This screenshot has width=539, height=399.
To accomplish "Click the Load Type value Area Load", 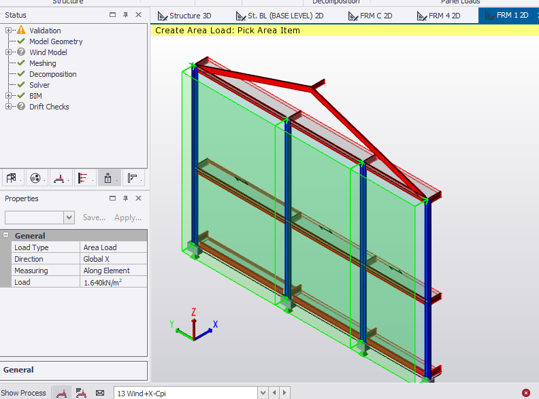I will click(114, 247).
